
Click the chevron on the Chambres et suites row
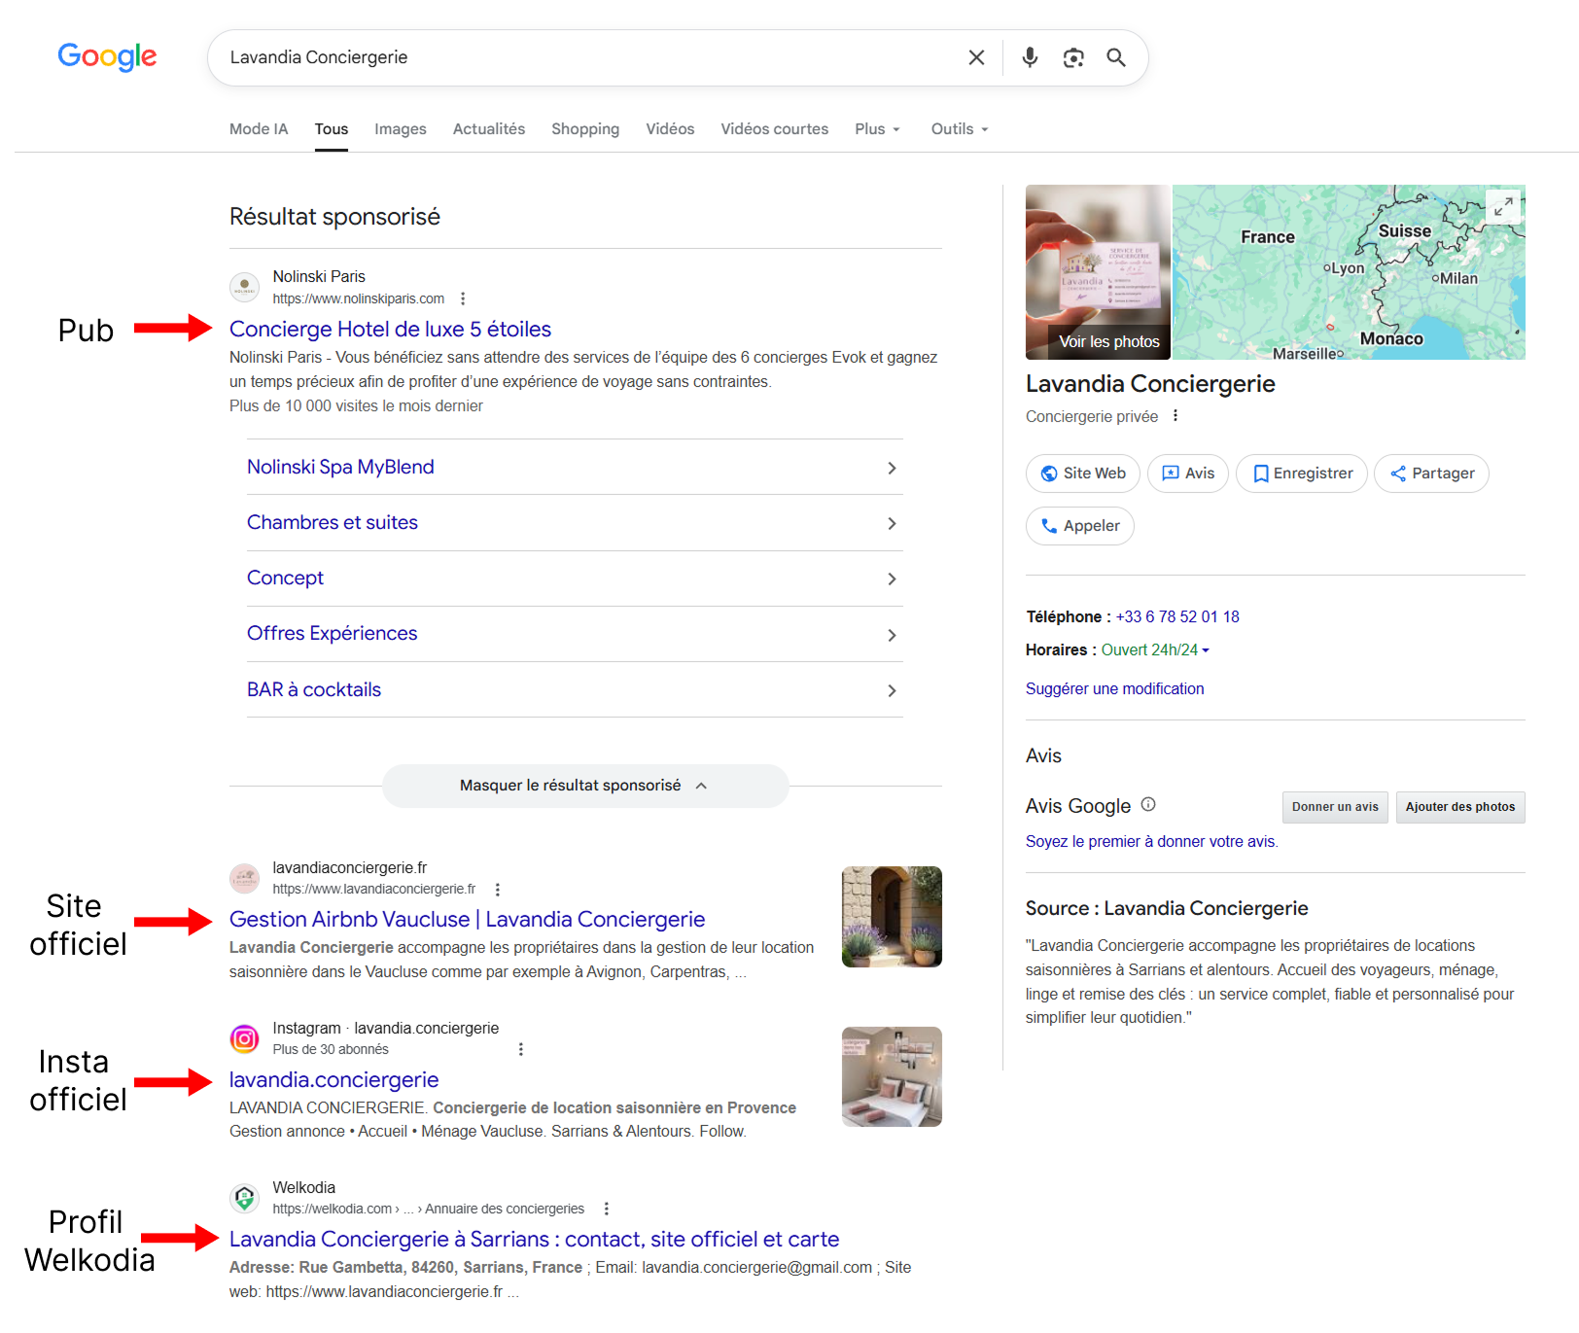(x=892, y=523)
